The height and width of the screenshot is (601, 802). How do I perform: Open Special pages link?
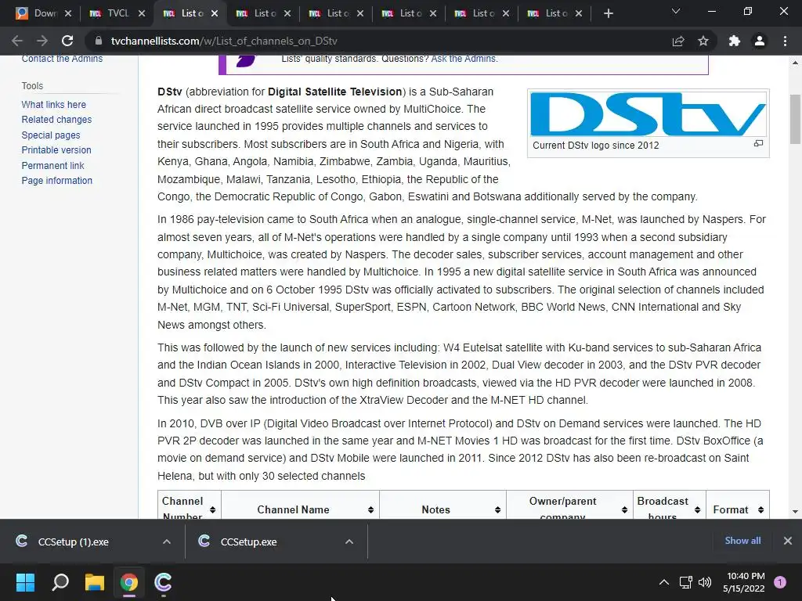[51, 135]
